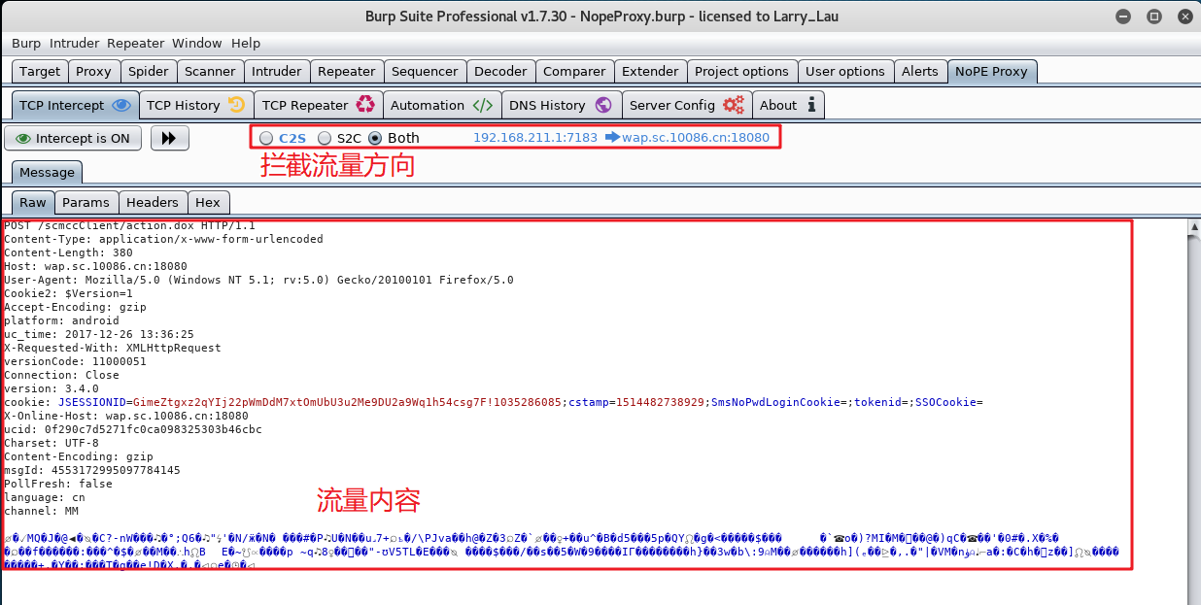Click the history clock icon on TCP History
This screenshot has width=1201, height=605.
point(236,105)
